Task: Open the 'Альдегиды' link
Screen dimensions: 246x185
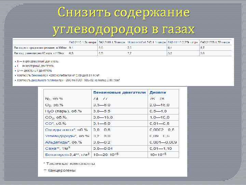Action: (57, 143)
